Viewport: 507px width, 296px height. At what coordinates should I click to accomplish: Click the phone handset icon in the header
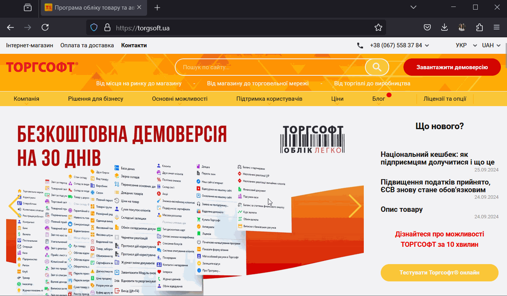pos(360,45)
